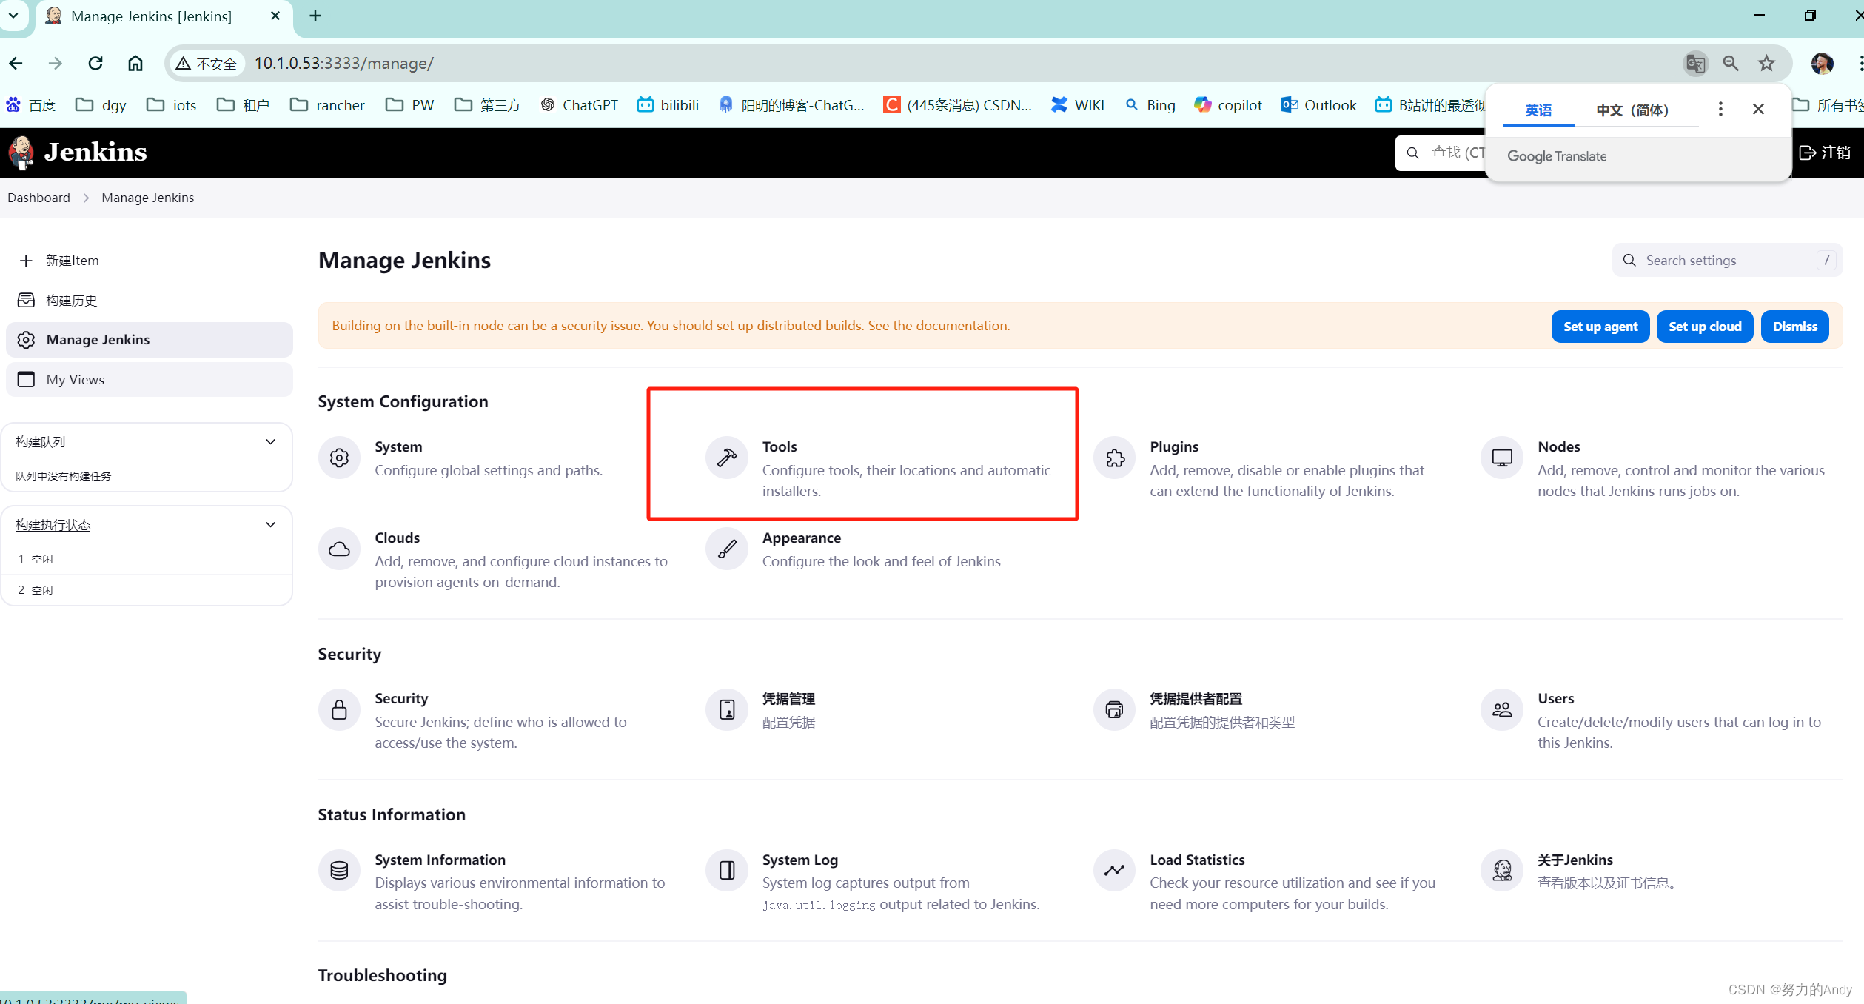Click the Manage Jenkins breadcrumb item

click(x=148, y=198)
